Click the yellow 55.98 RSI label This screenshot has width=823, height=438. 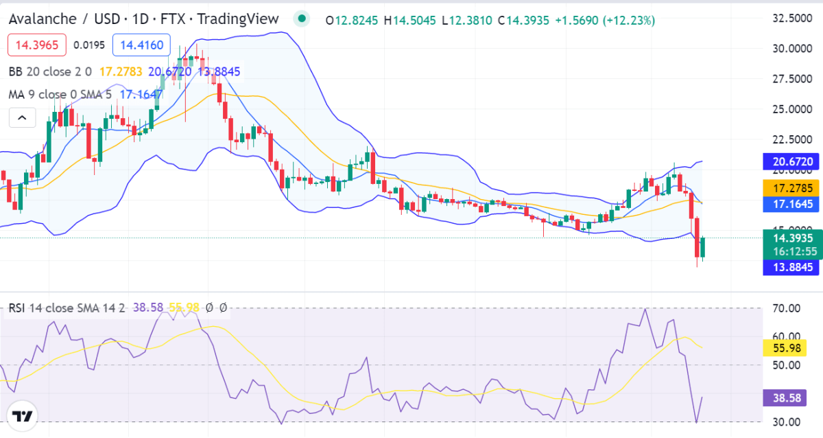point(782,349)
